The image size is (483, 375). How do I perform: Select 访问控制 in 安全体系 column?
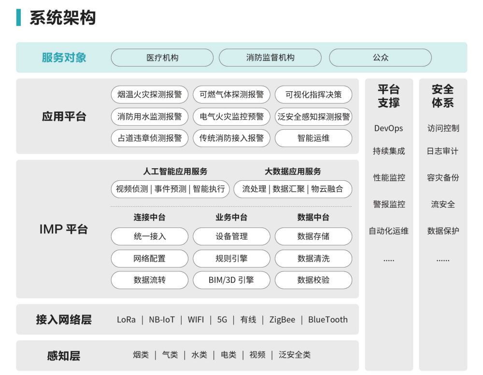coord(443,128)
